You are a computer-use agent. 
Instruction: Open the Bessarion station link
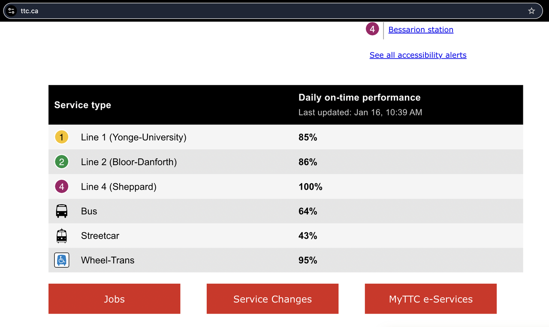coord(421,30)
